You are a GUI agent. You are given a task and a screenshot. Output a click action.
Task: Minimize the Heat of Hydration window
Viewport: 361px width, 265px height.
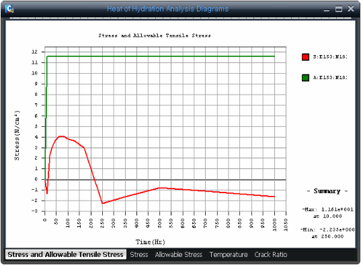click(x=326, y=9)
